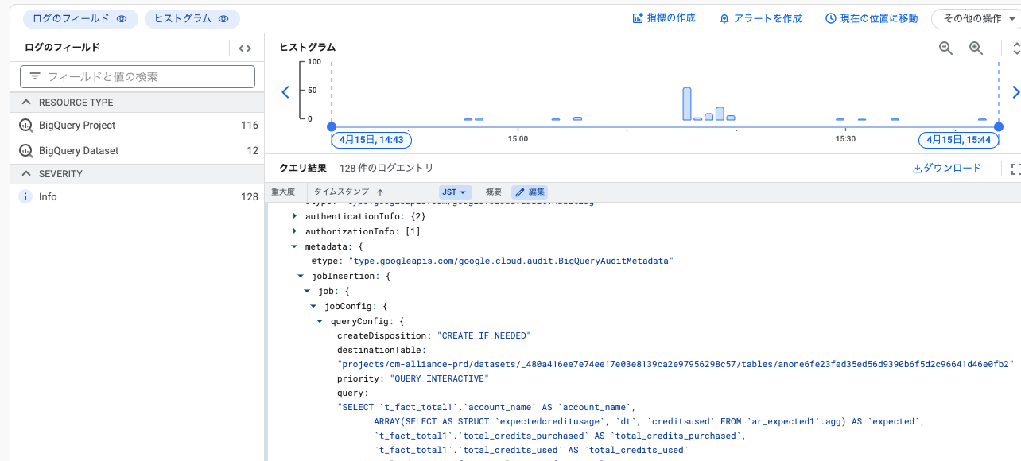Viewport: 1021px width, 461px height.
Task: Navigate to later logs with right histogram arrow
Action: pyautogui.click(x=1015, y=92)
